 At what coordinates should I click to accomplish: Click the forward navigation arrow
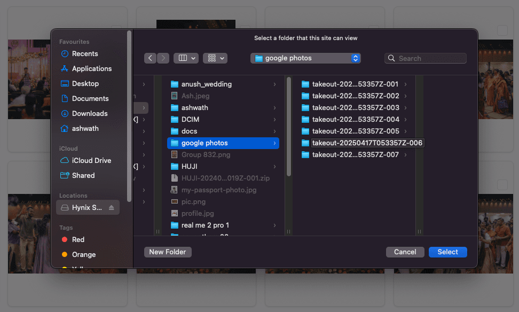pos(163,58)
